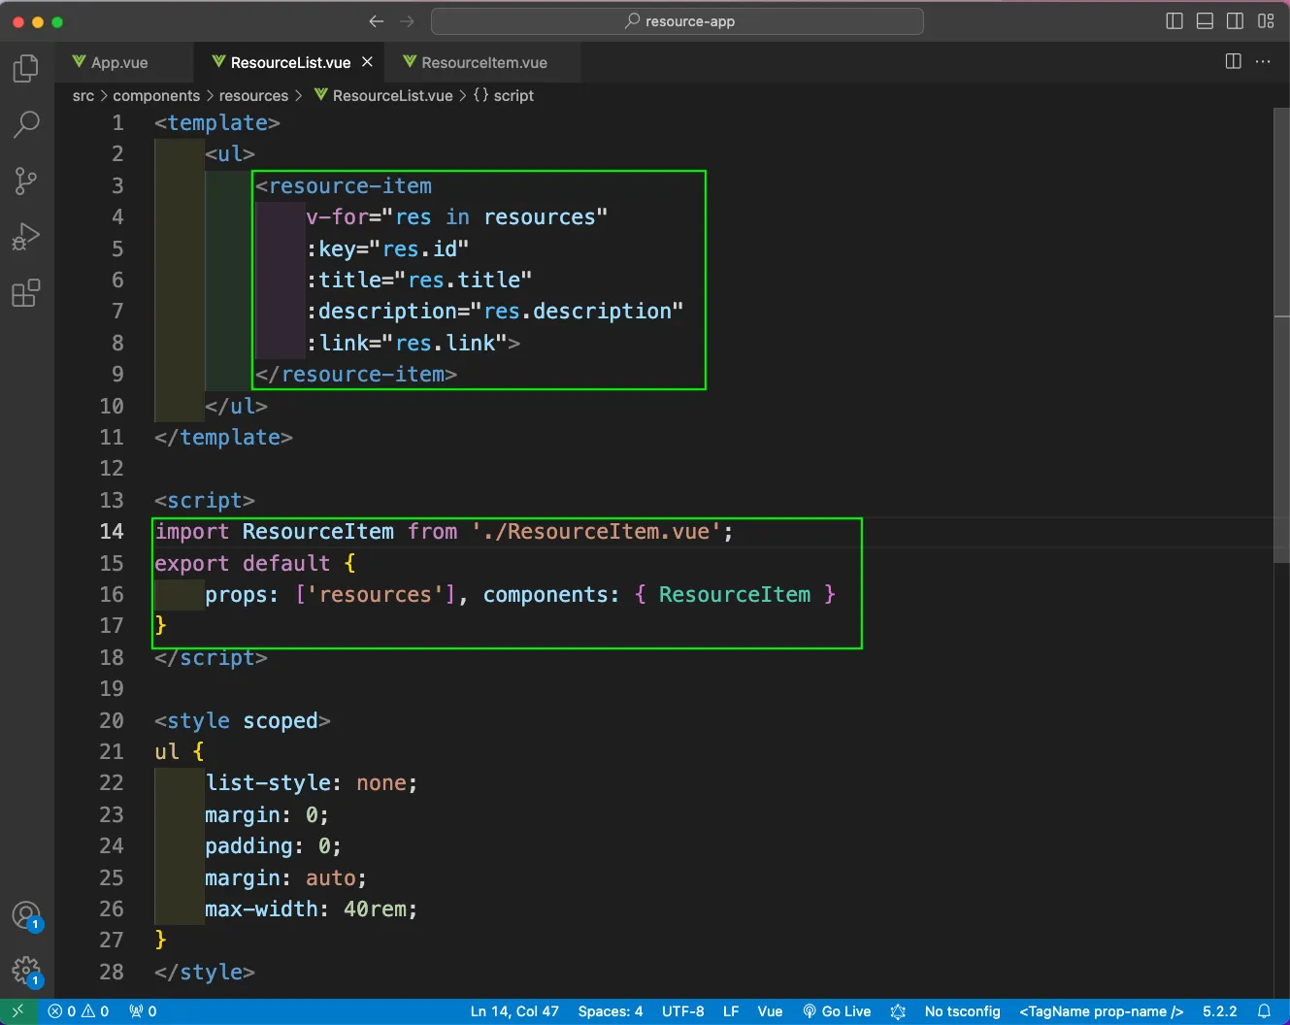The image size is (1290, 1025).
Task: Open the components breadcrumb
Action: (x=156, y=96)
